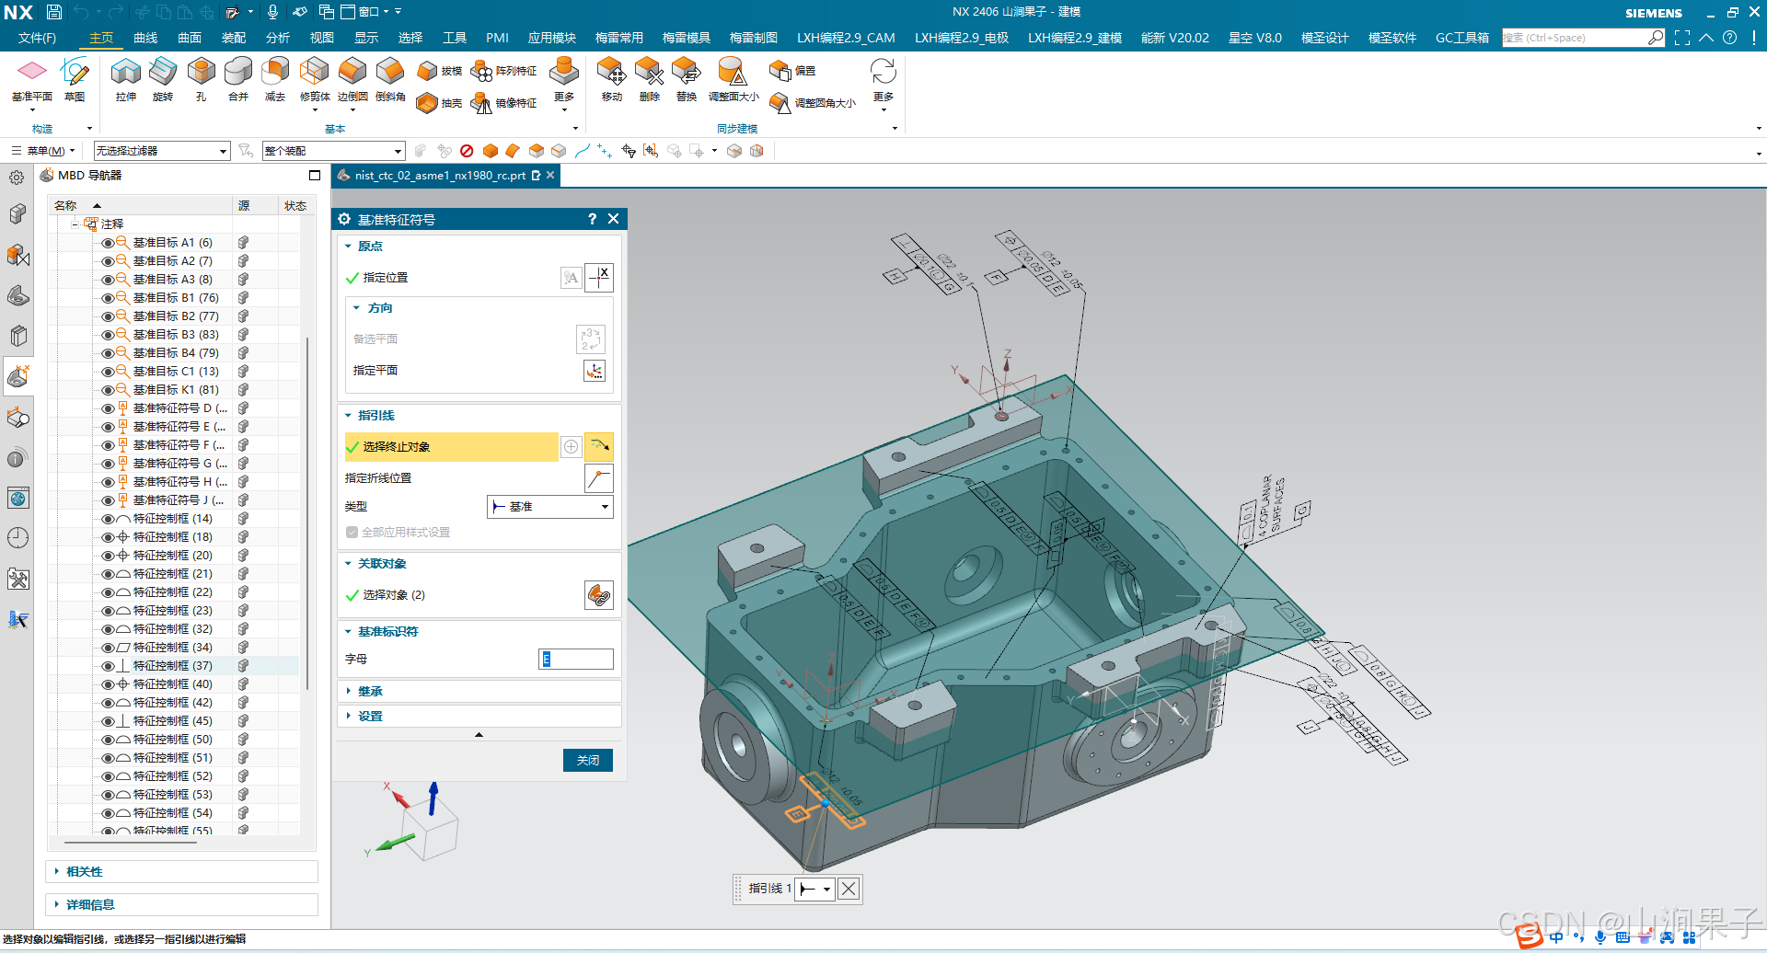
Task: Toggle the 全部应用样式设置 checkbox
Action: pos(352,533)
